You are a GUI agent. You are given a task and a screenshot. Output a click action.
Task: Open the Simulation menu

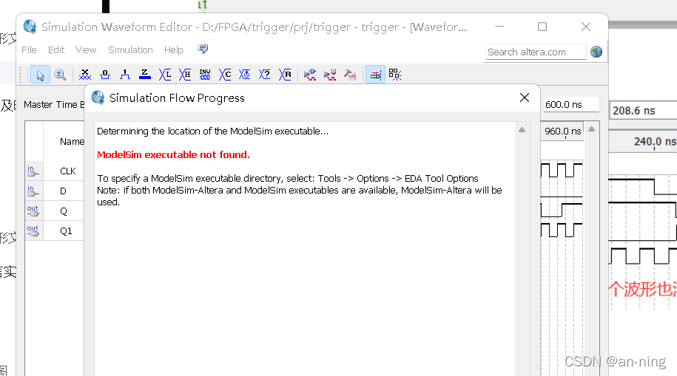point(130,50)
